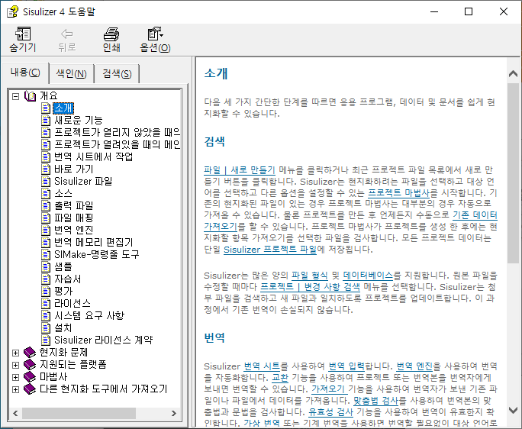522x429 pixels.
Task: Click the page icon next to 샘플
Action: point(46,267)
